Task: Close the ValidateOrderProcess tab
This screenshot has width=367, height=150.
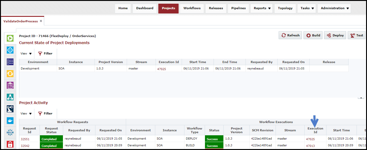Action: coord(41,21)
